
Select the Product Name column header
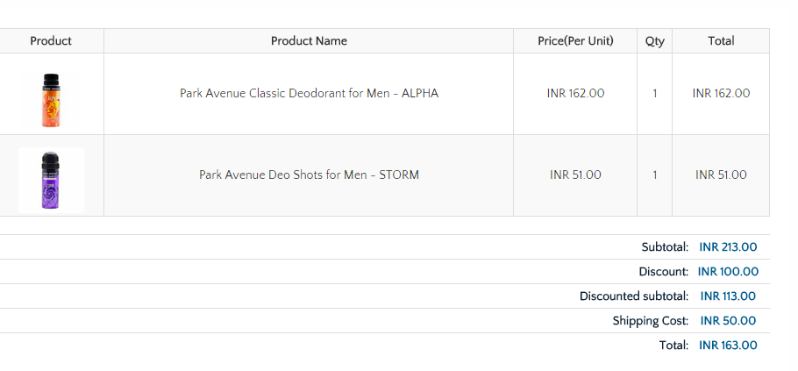click(309, 41)
